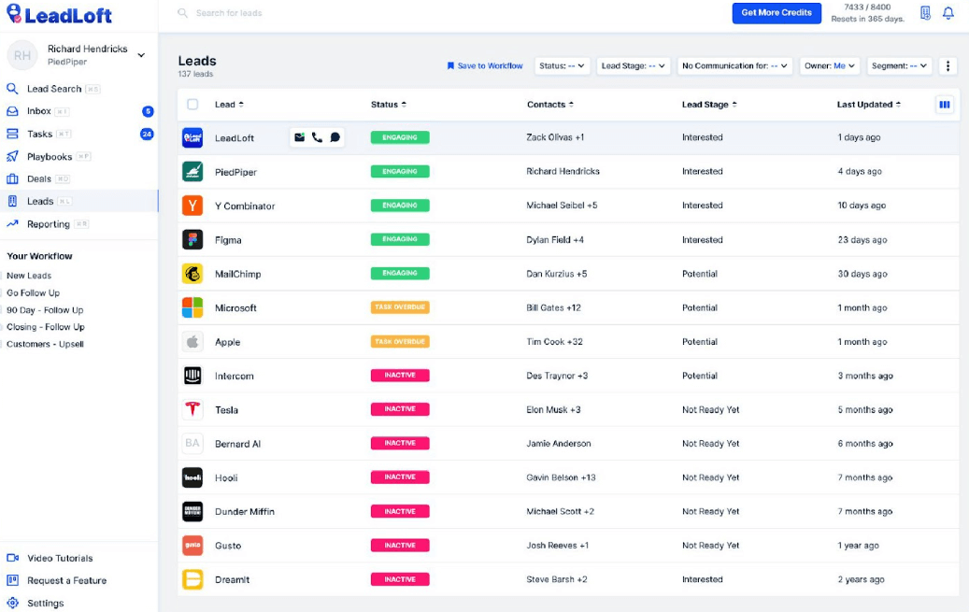Check the select-all leads checkbox
This screenshot has width=969, height=612.
coord(192,105)
